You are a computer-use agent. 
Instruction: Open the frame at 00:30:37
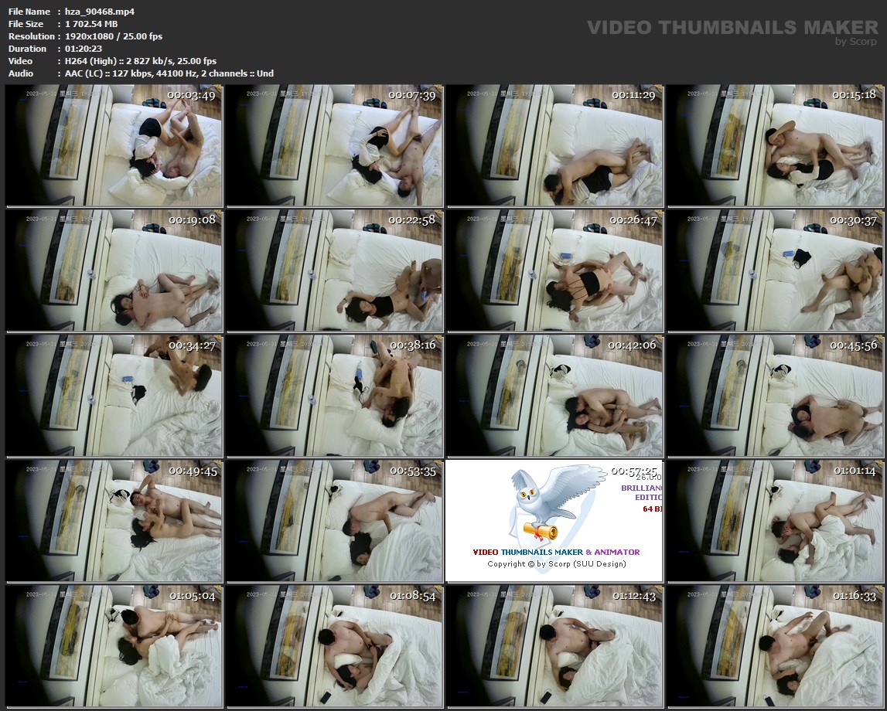pos(776,270)
